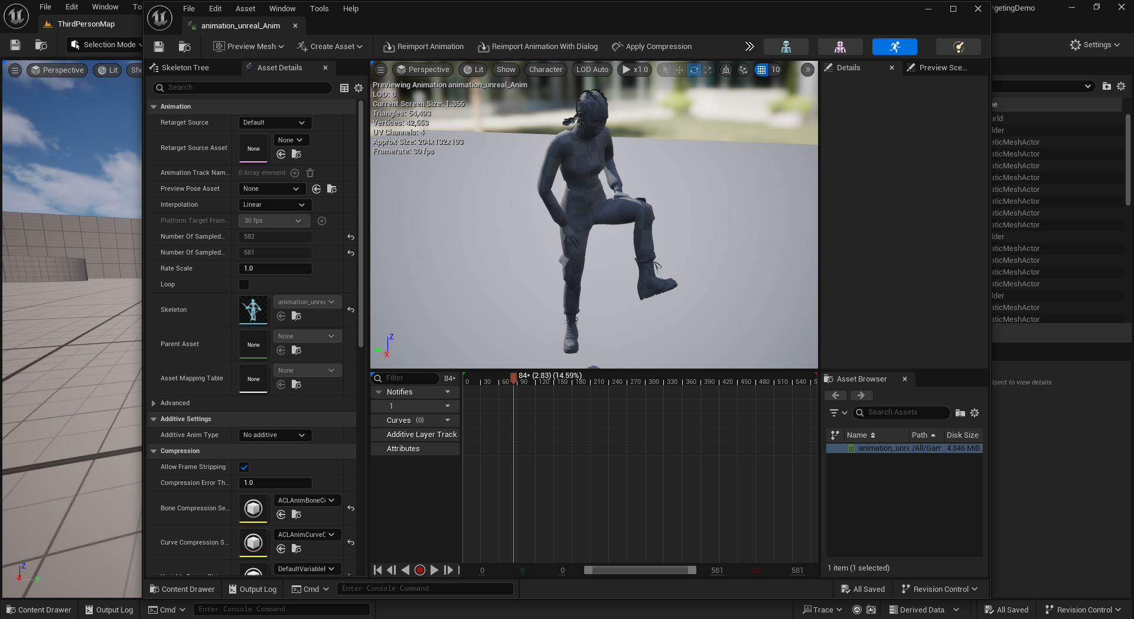
Task: Click the Rate Scale value field
Action: pyautogui.click(x=275, y=269)
